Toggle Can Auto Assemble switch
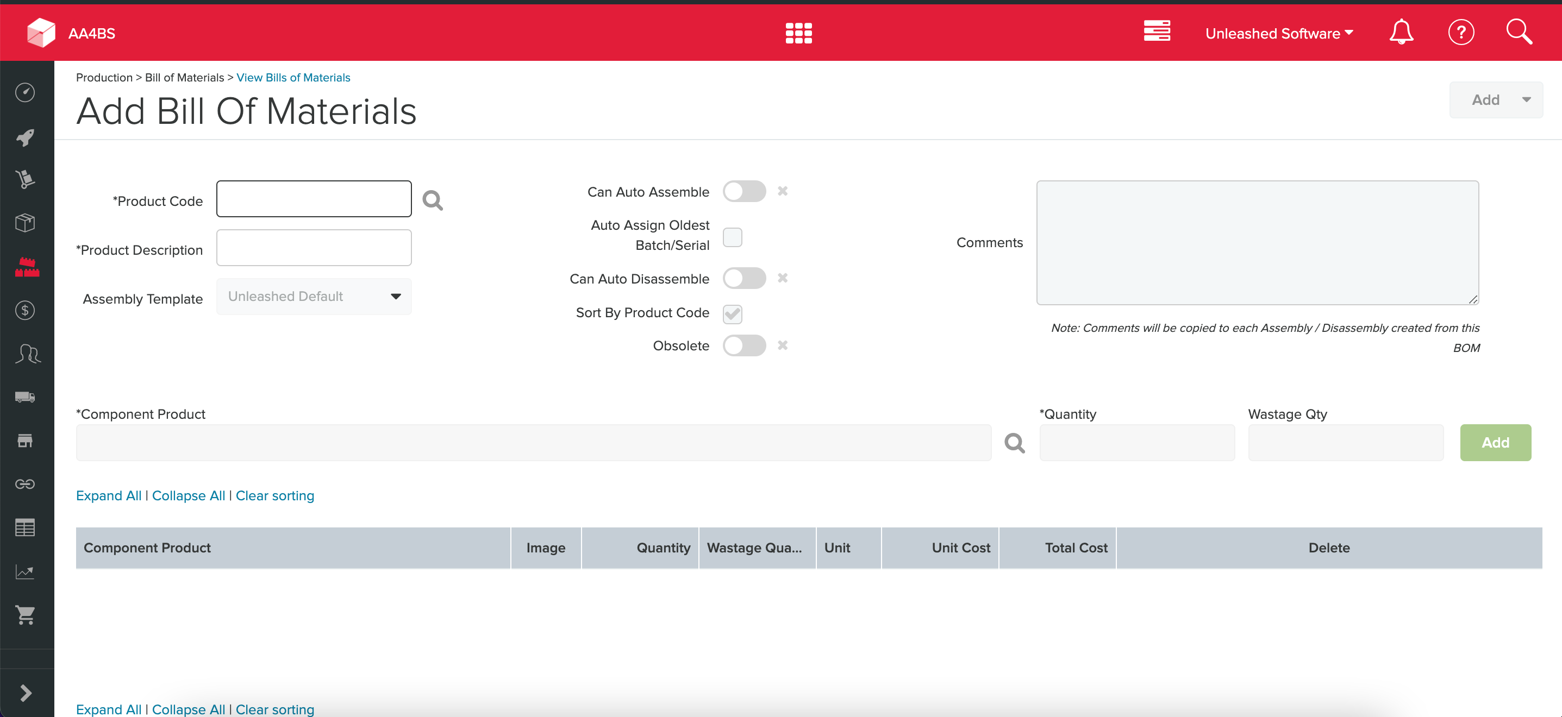 pos(744,192)
